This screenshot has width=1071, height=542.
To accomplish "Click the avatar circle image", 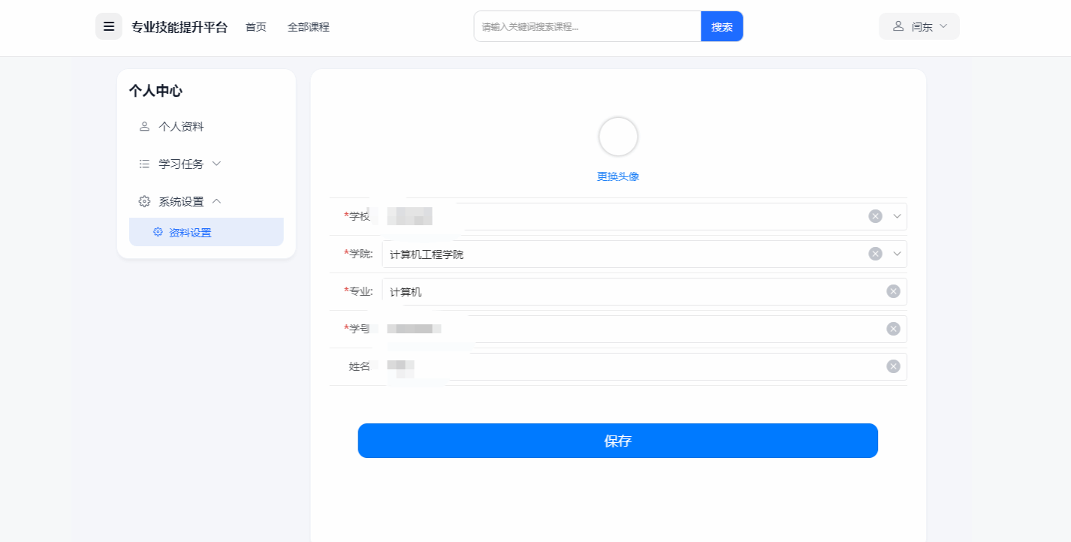I will (618, 137).
